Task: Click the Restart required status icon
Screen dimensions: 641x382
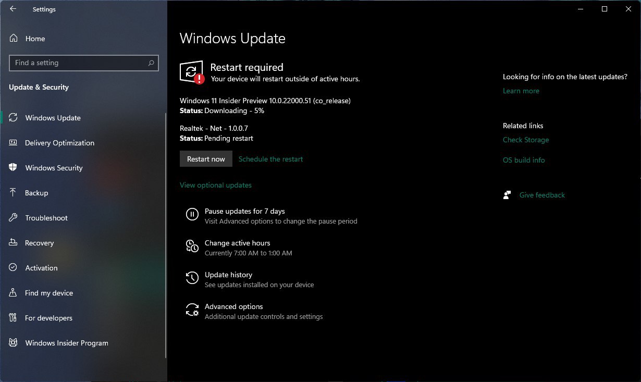Action: [191, 72]
